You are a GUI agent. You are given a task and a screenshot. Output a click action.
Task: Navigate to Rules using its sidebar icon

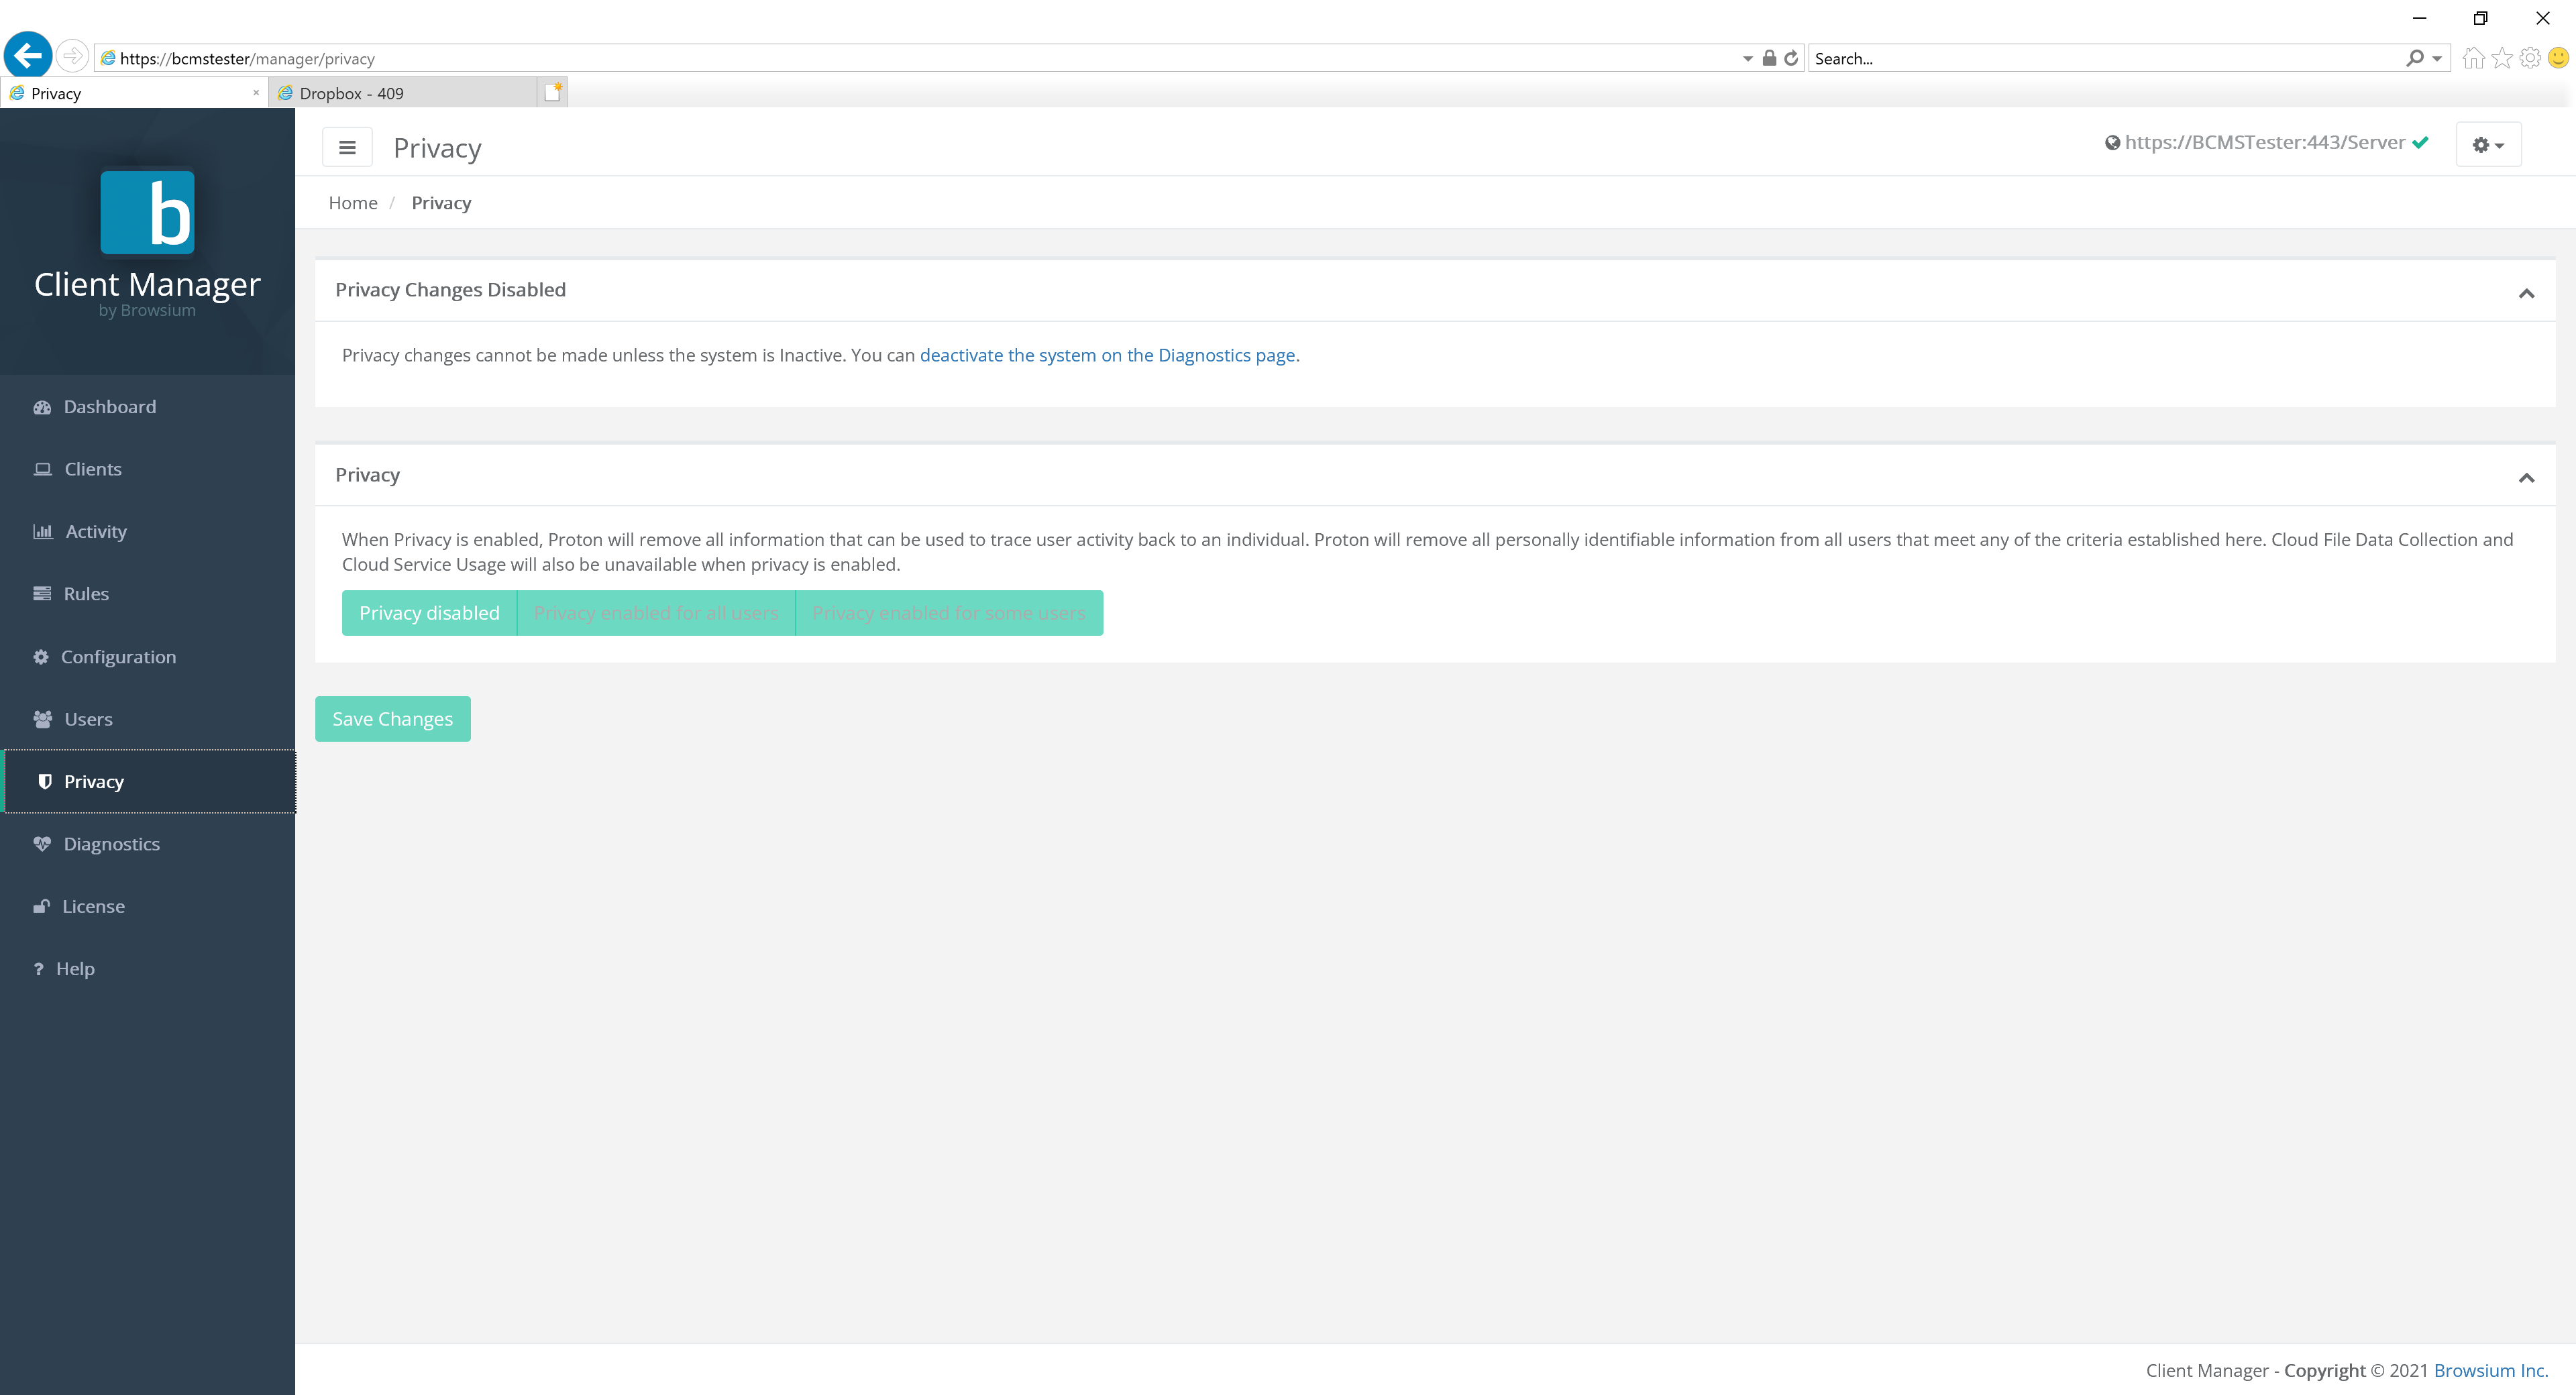point(42,593)
